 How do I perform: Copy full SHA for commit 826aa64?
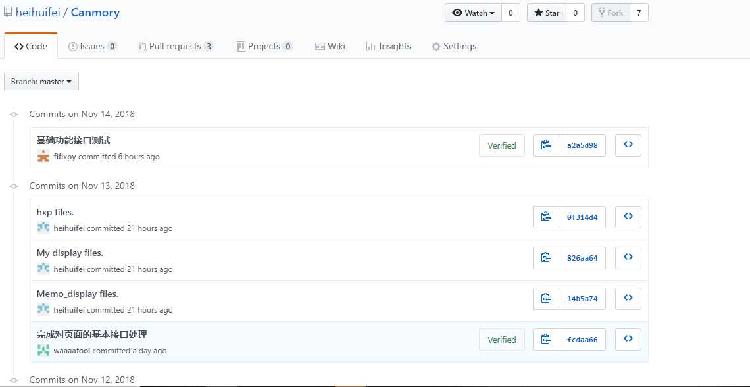pyautogui.click(x=546, y=258)
